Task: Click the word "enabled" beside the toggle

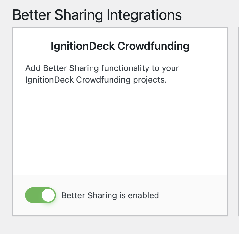Action: coord(146,195)
